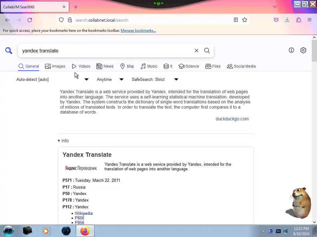Switch to the News category
Image resolution: width=317 pixels, height=237 pixels.
coord(105,66)
